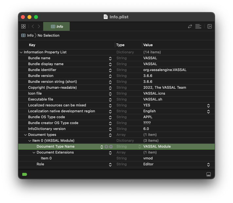
Task: Click the Type column header
Action: pyautogui.click(x=120, y=45)
